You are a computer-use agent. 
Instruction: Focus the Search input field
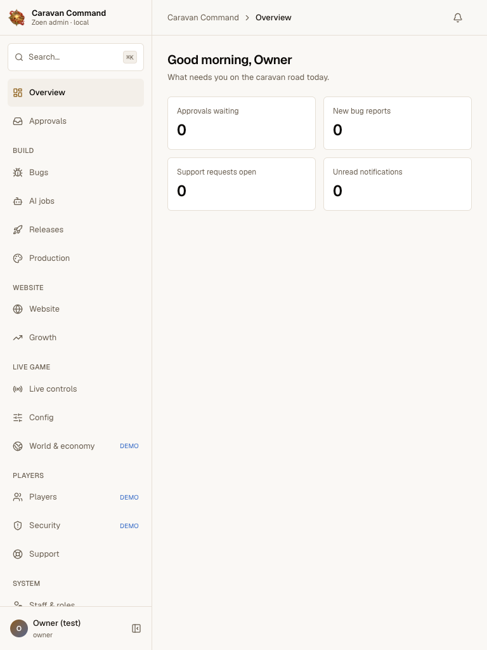point(76,57)
